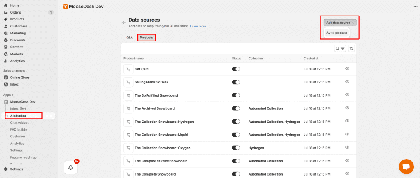Click the Collection column header
Image resolution: width=420 pixels, height=178 pixels.
coord(256,58)
